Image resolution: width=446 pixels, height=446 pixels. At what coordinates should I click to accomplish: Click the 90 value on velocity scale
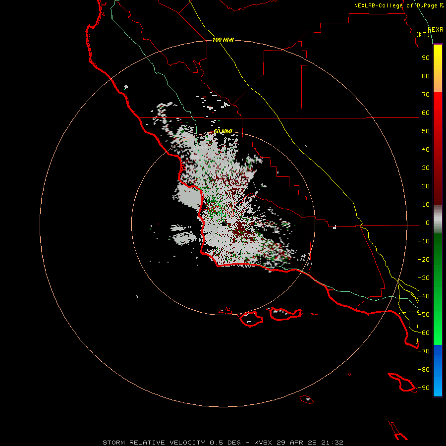pyautogui.click(x=426, y=58)
